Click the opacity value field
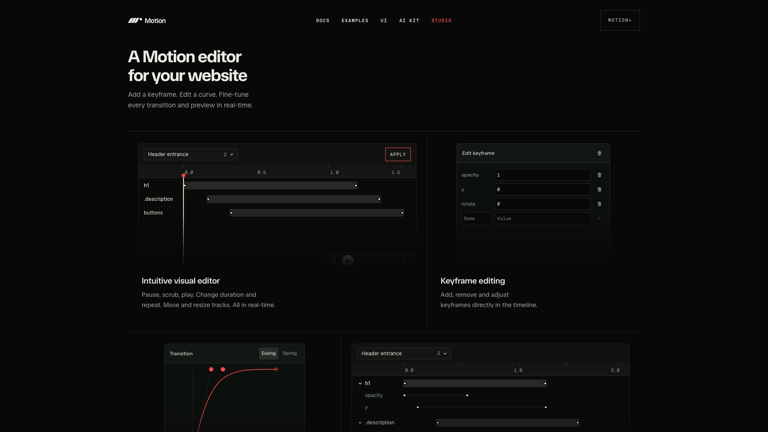Viewport: 768px width, 432px height. coord(543,175)
